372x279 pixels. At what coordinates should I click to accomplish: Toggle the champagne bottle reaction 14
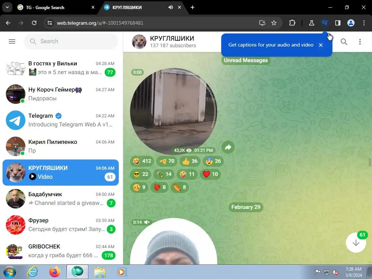[x=164, y=174]
